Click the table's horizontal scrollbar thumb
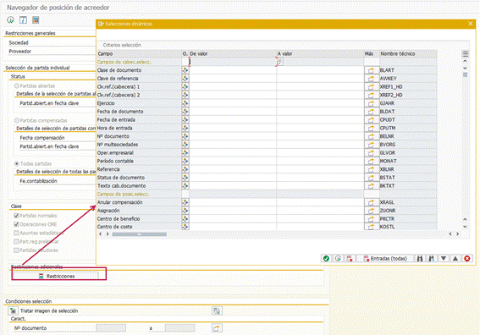The width and height of the screenshot is (480, 335). pos(140,234)
